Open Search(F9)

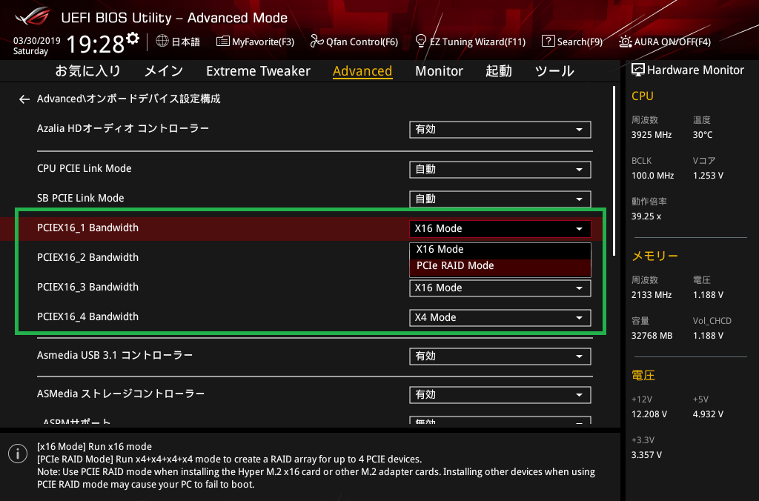tap(572, 42)
